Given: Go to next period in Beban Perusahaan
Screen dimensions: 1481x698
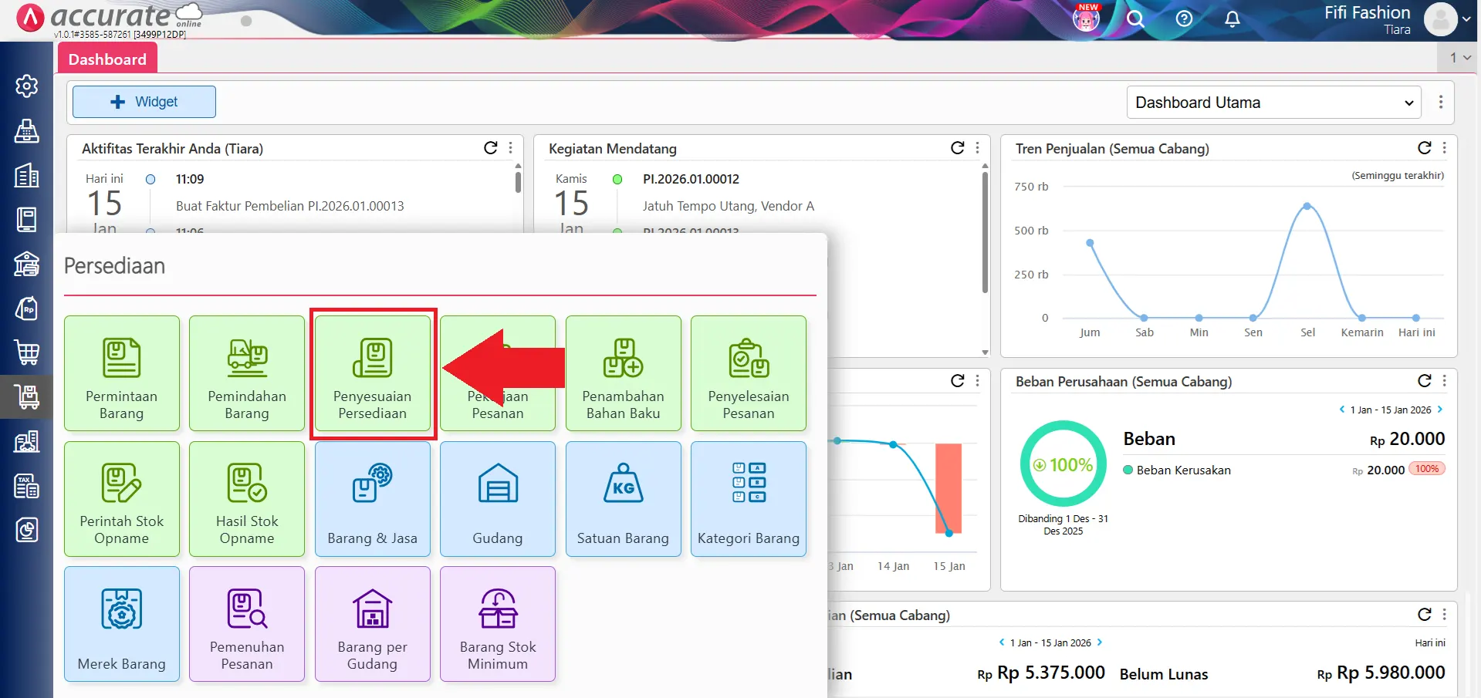Looking at the screenshot, I should (1440, 410).
